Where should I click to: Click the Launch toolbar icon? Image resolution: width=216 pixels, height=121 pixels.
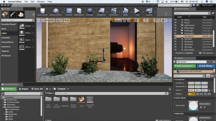[x=149, y=12]
